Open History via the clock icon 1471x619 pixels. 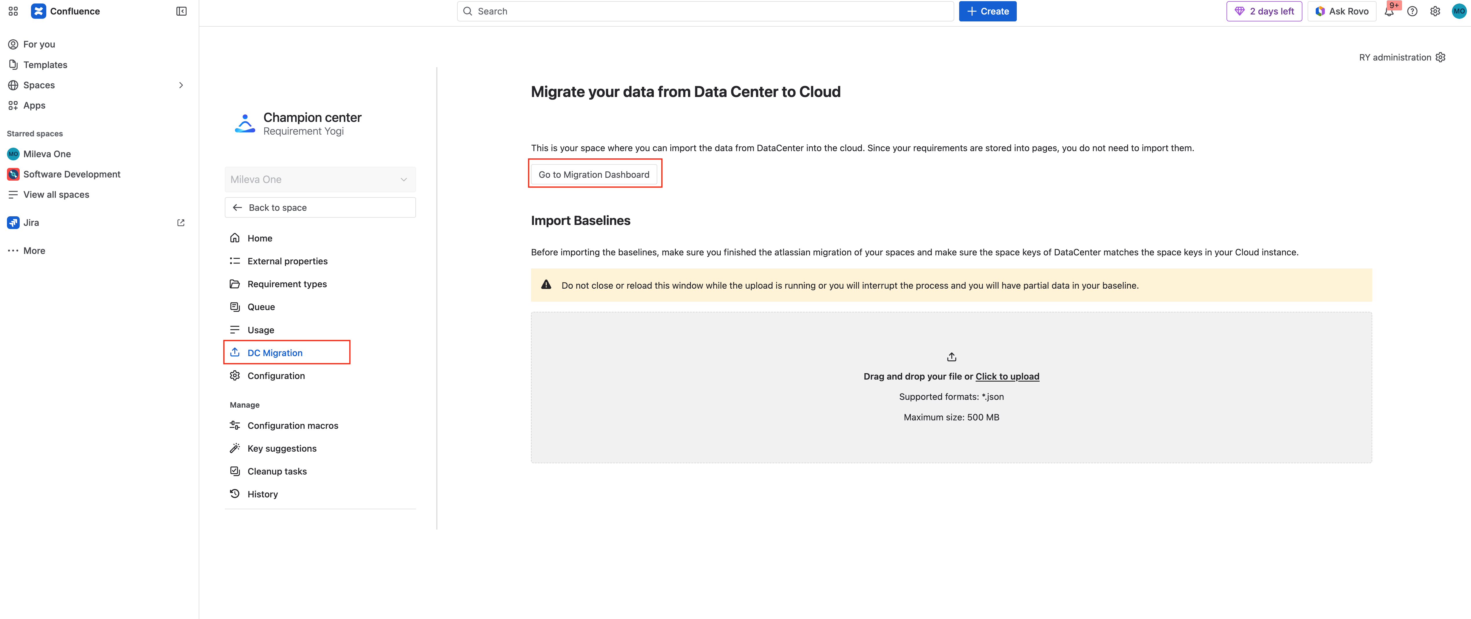pos(235,493)
